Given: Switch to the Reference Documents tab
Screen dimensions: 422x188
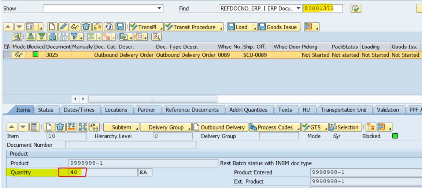Looking at the screenshot, I should tap(192, 110).
